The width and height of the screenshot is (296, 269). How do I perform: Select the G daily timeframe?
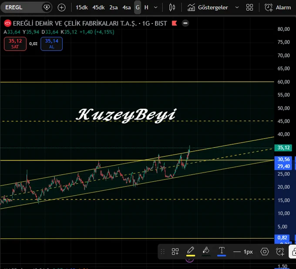pos(138,7)
